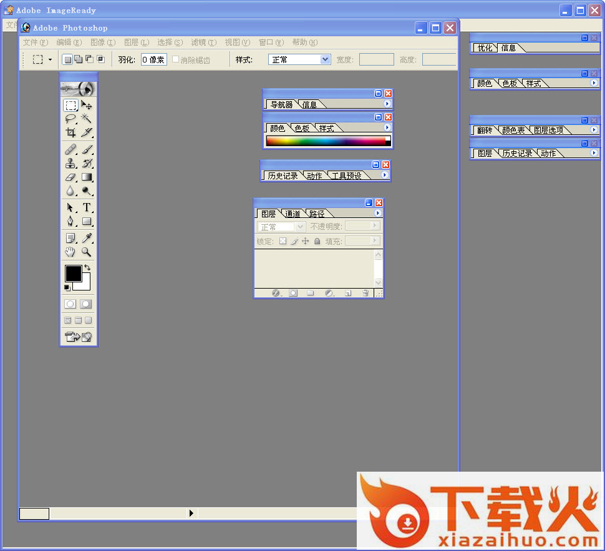Open the 历史记录 panel menu in Photoshop
Image resolution: width=605 pixels, height=551 pixels.
pos(384,175)
